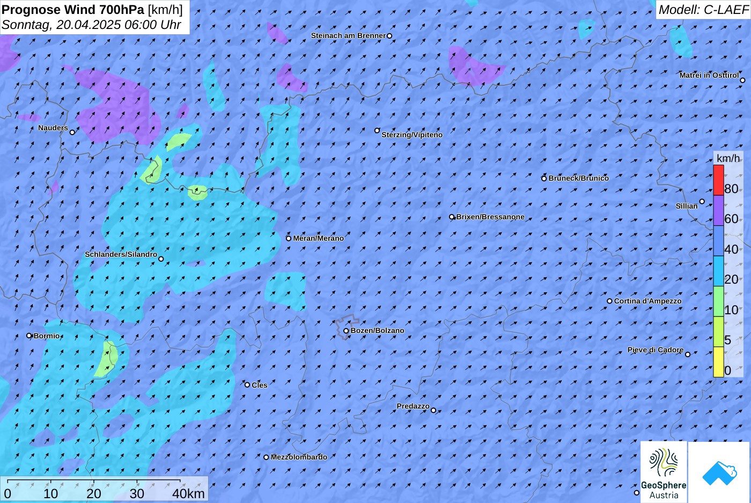The width and height of the screenshot is (751, 503).
Task: Select the cyan legend swatch (20–40 km/h)
Action: click(718, 271)
